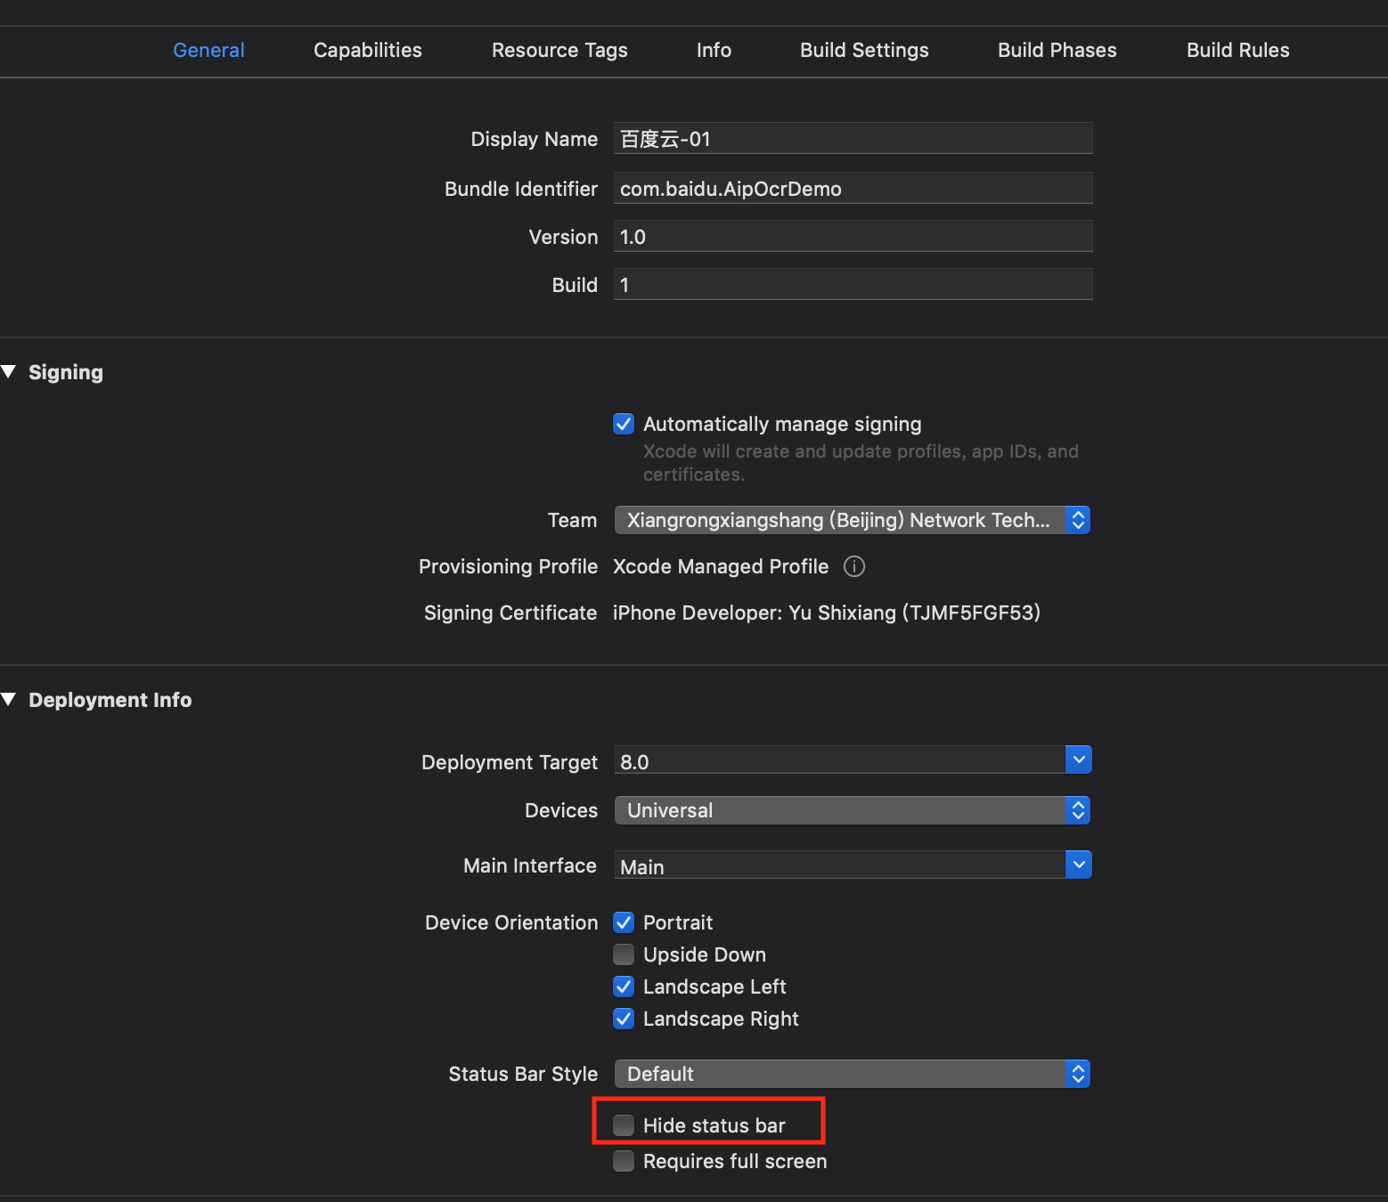Uncheck the Portrait orientation checkbox
The height and width of the screenshot is (1202, 1388).
[x=624, y=922]
